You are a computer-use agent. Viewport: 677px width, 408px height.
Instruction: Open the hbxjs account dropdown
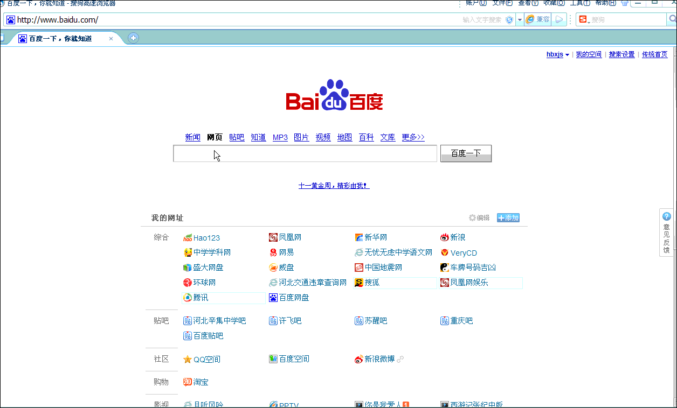558,54
